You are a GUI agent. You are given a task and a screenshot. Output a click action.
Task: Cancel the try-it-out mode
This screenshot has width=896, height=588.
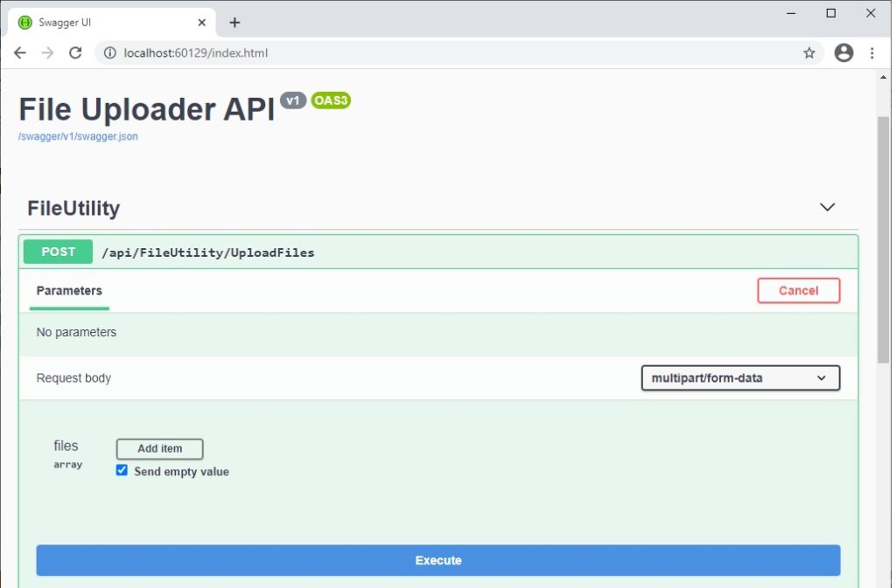tap(798, 291)
